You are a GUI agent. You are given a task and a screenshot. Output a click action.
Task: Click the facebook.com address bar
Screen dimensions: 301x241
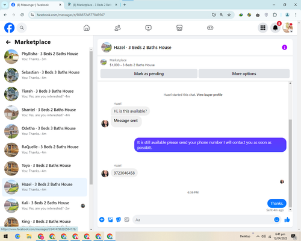(x=120, y=15)
